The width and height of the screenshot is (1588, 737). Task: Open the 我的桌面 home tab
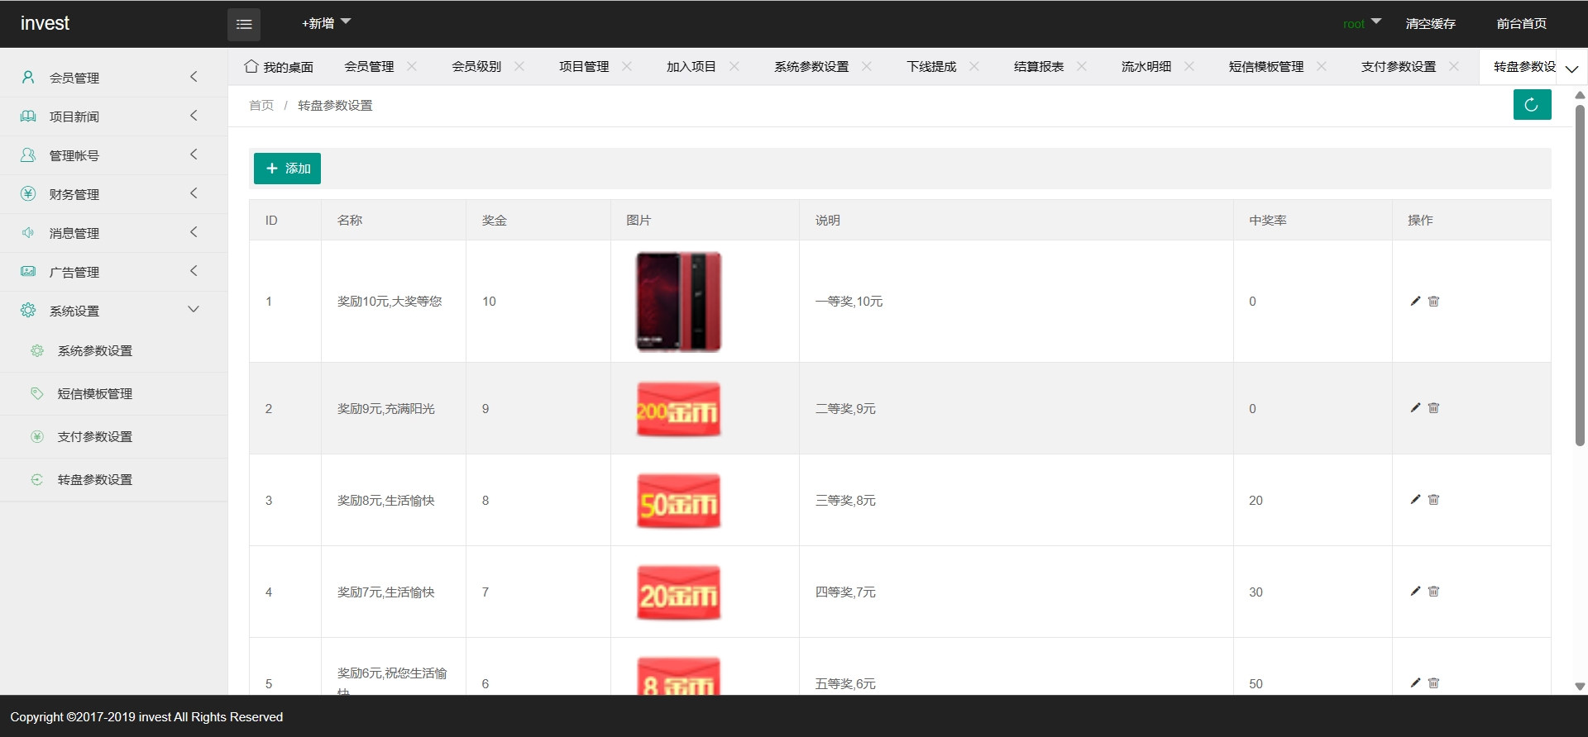(279, 67)
